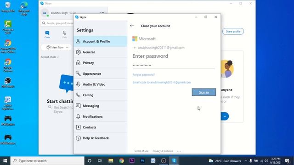This screenshot has width=294, height=165.
Task: Click the Forgot password link
Action: 144,75
